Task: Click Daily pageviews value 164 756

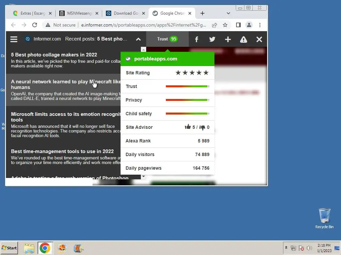Action: pyautogui.click(x=201, y=168)
